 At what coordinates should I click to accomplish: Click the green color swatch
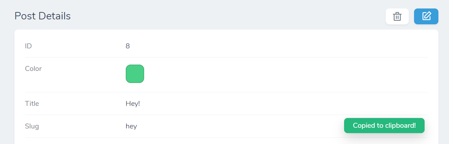[135, 74]
